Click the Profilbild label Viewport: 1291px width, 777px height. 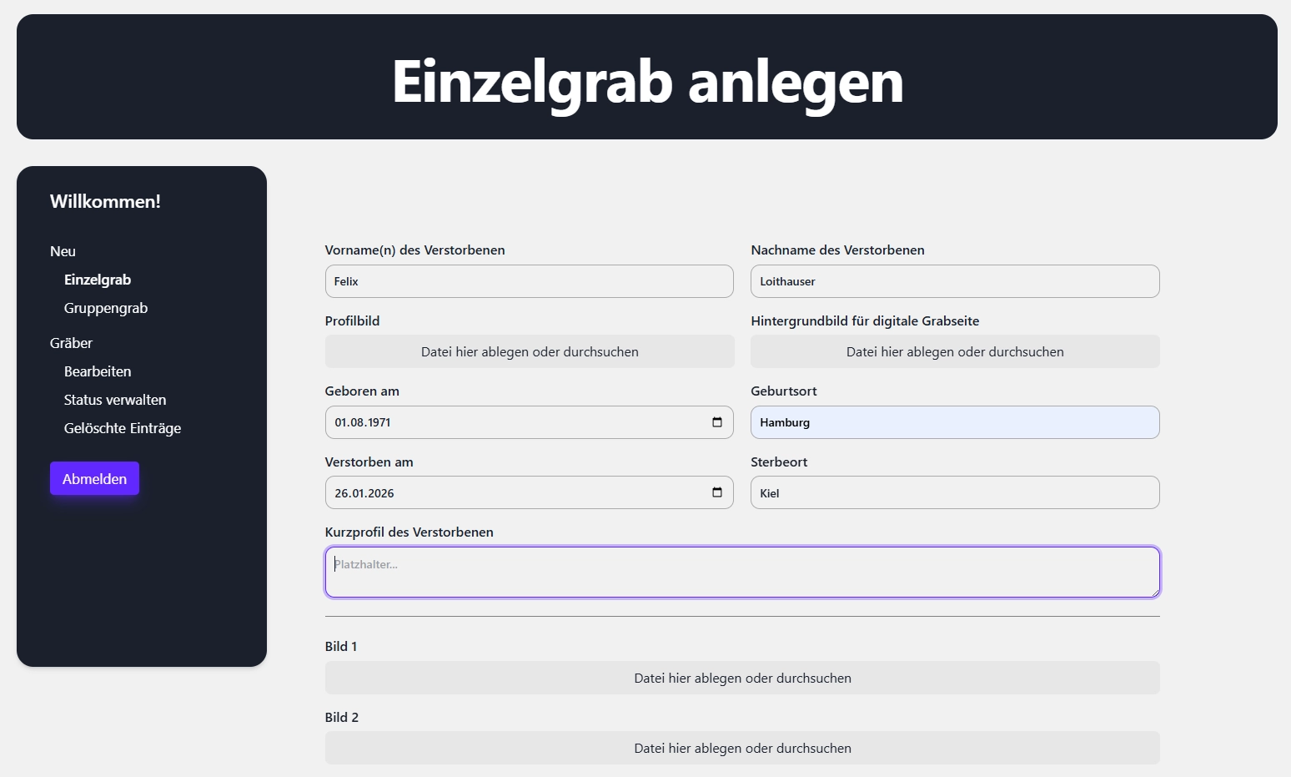coord(352,320)
